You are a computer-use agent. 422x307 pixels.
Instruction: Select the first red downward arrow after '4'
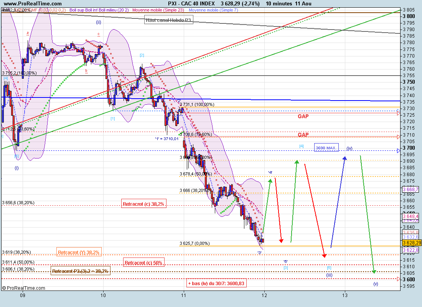coord(278,210)
